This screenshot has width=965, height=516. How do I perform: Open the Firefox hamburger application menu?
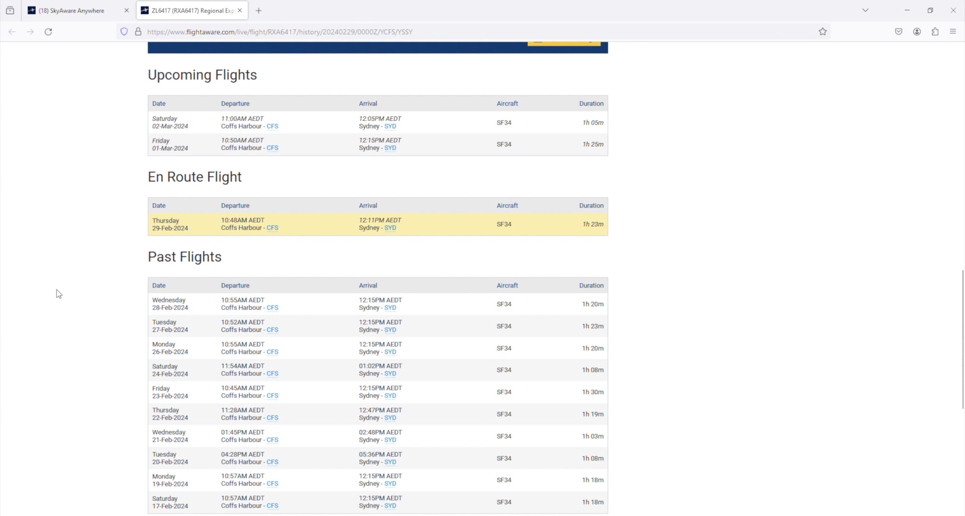[x=953, y=32]
